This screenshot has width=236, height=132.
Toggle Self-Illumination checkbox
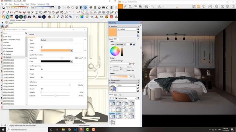point(31,55)
